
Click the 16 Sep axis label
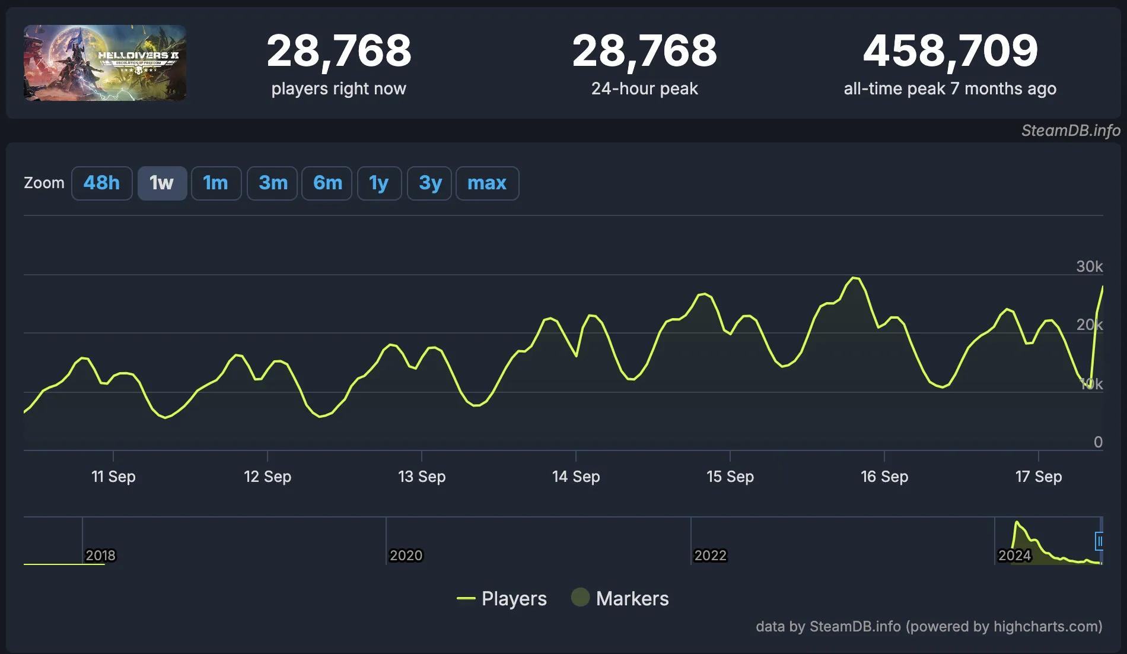point(884,477)
